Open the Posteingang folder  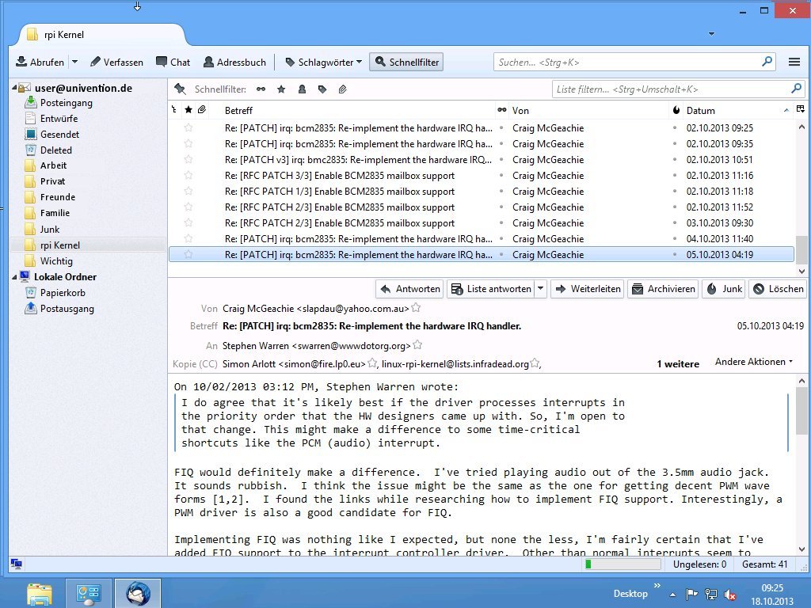[67, 103]
